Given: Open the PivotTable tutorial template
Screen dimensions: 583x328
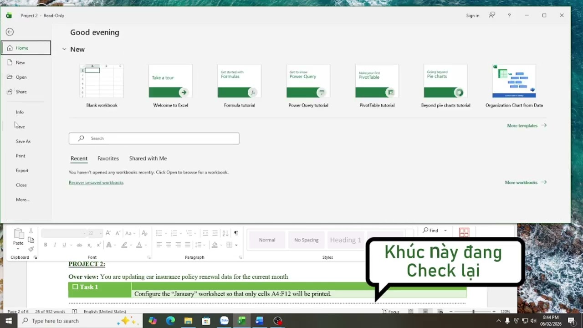Looking at the screenshot, I should 377,86.
